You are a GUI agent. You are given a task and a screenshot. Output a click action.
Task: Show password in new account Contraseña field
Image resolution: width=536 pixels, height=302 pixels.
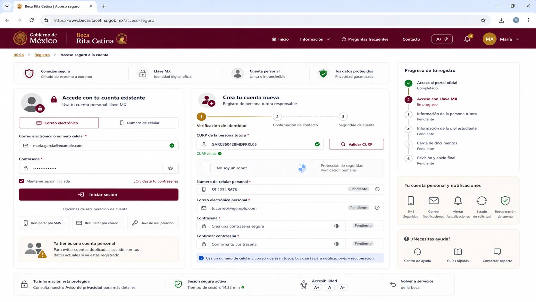click(337, 226)
